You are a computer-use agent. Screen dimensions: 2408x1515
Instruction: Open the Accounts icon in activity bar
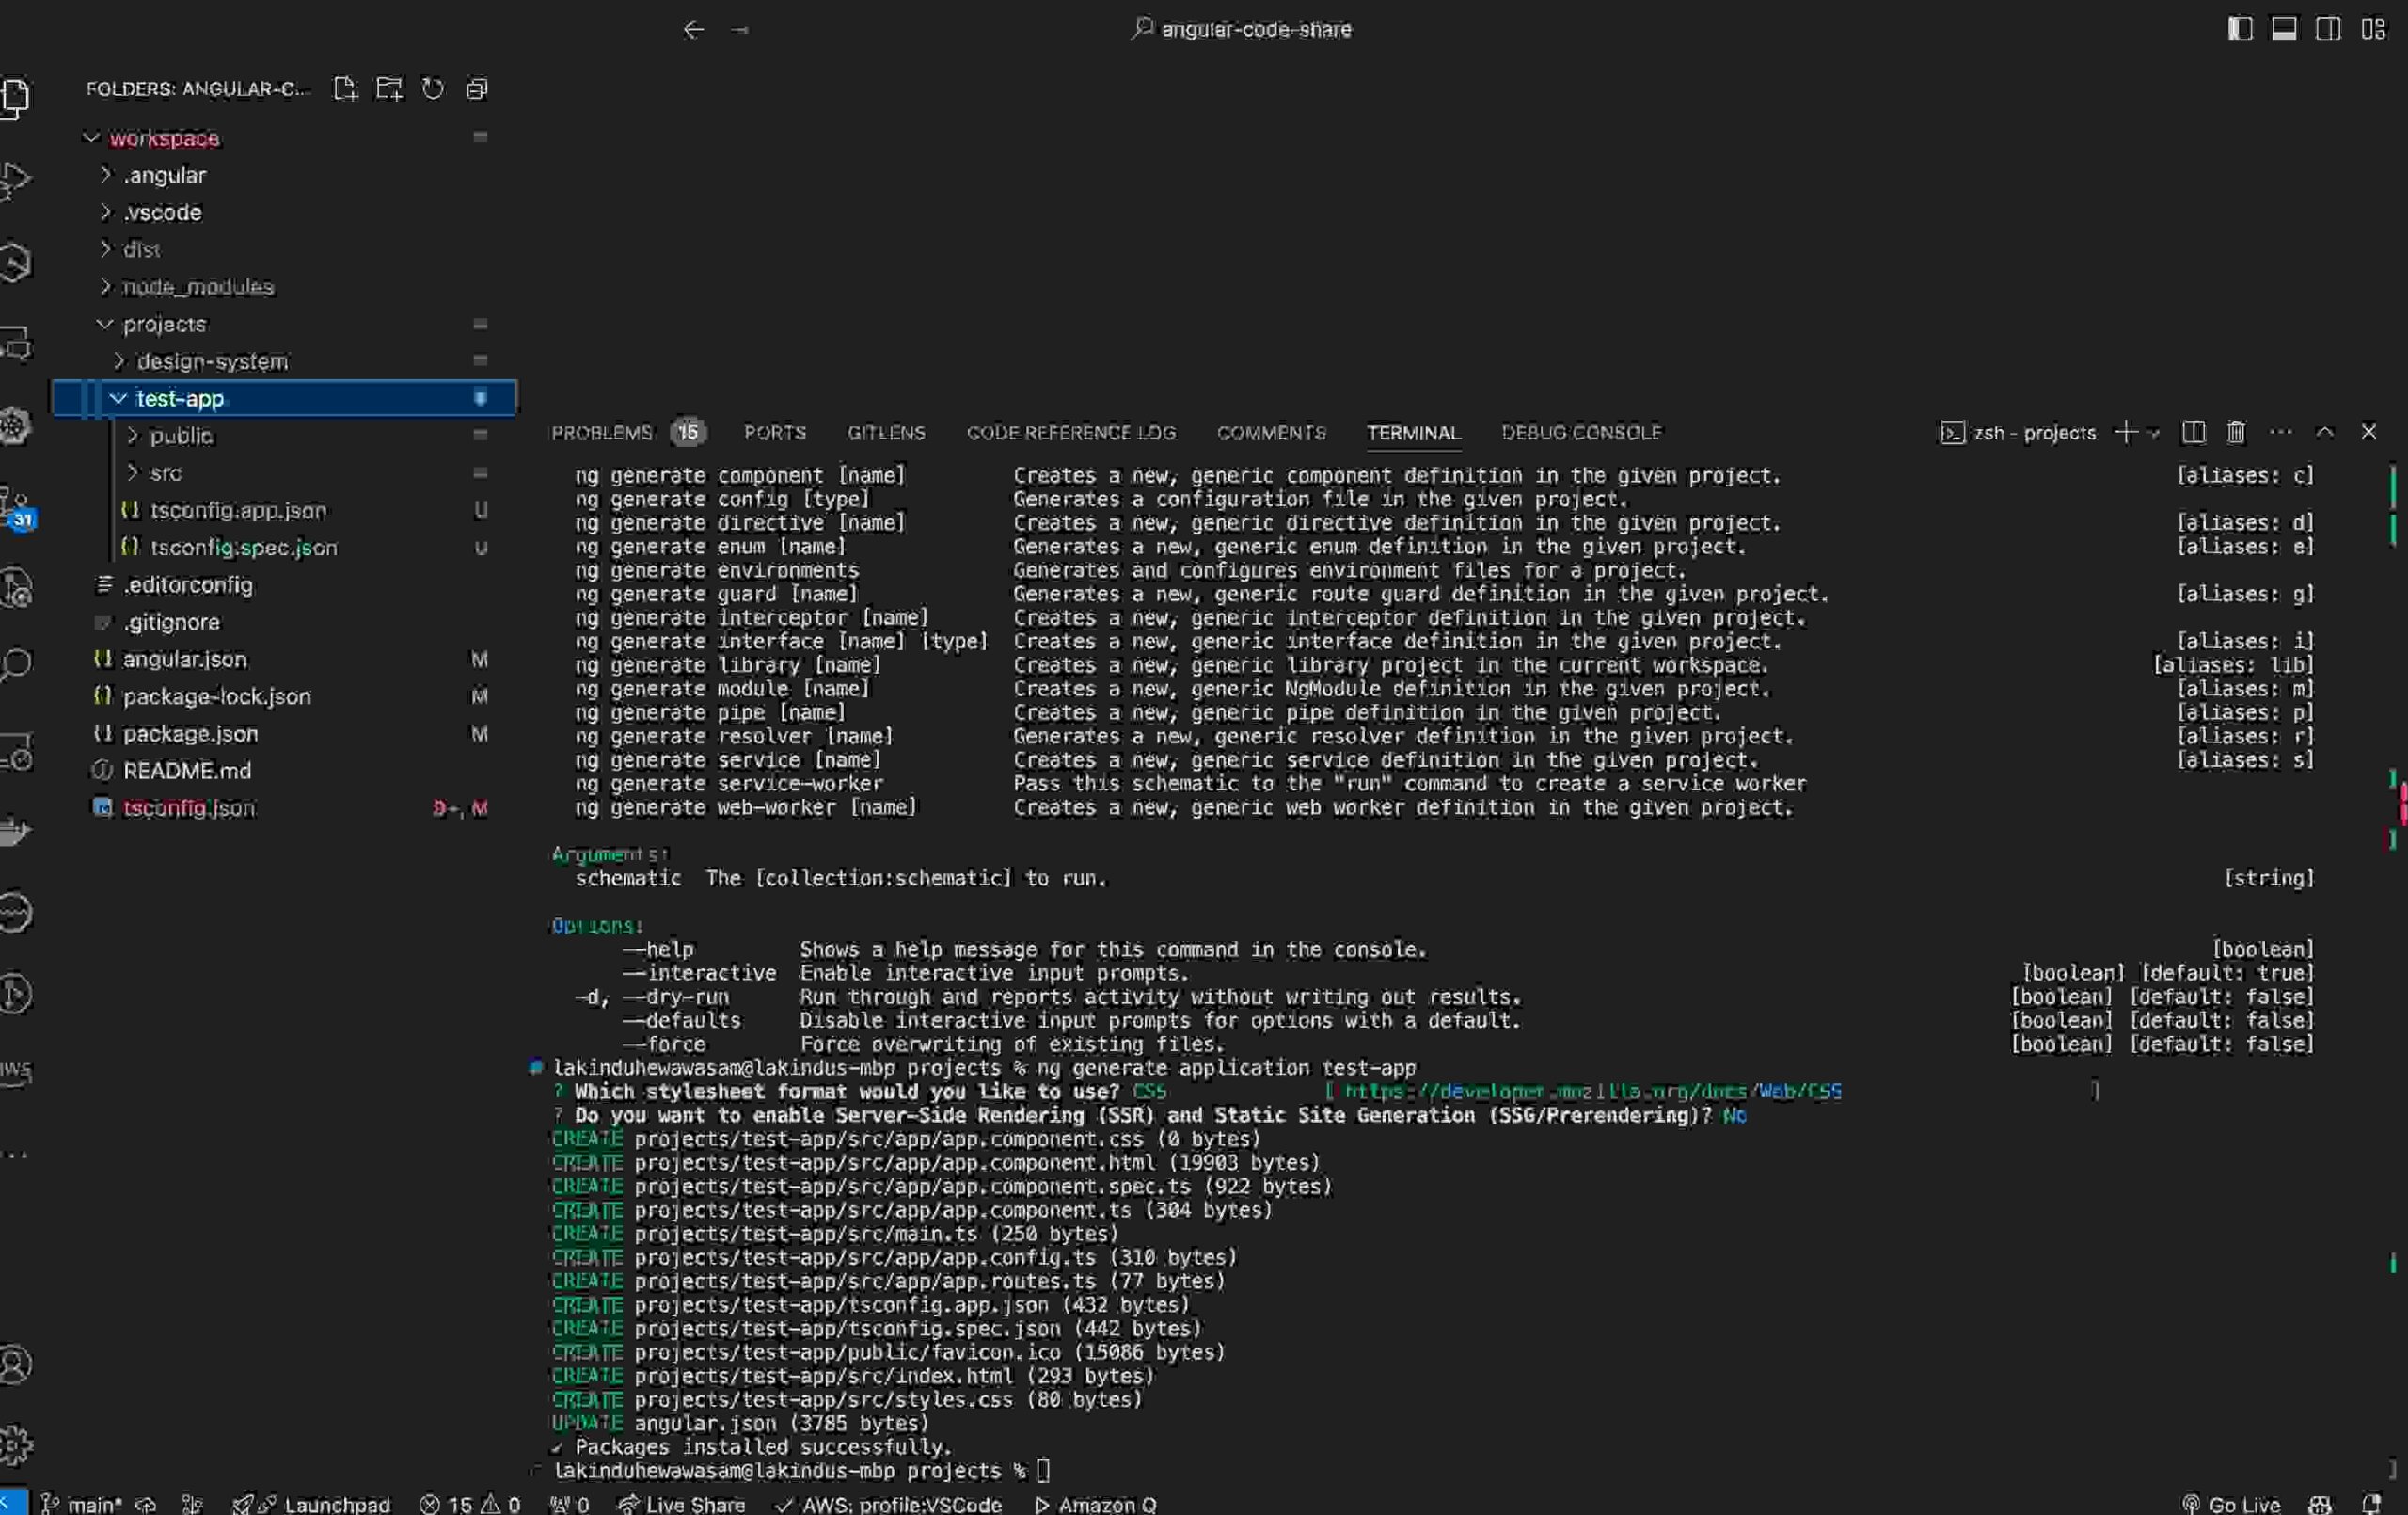coord(16,1363)
